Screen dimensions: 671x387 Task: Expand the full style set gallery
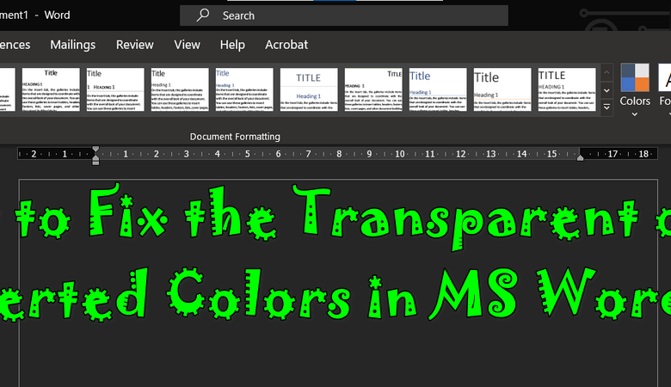[x=606, y=107]
